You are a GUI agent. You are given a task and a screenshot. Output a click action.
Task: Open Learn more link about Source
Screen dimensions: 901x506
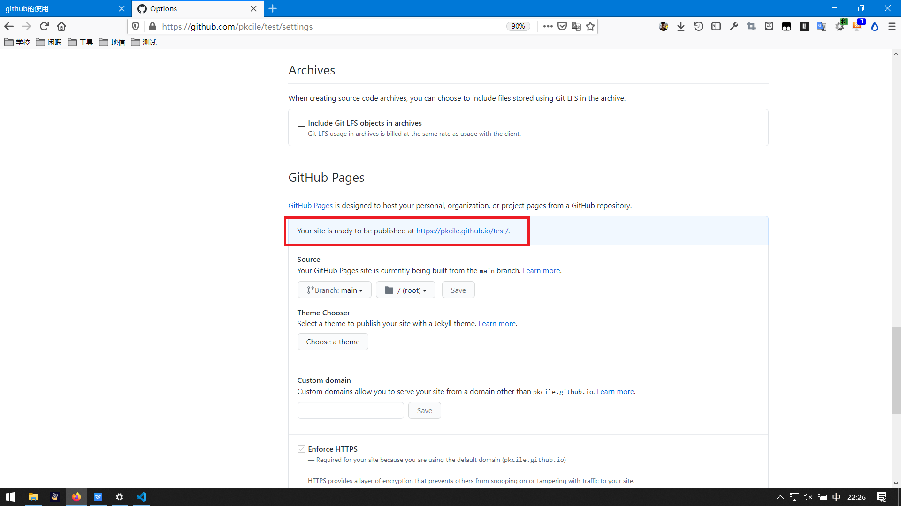541,270
